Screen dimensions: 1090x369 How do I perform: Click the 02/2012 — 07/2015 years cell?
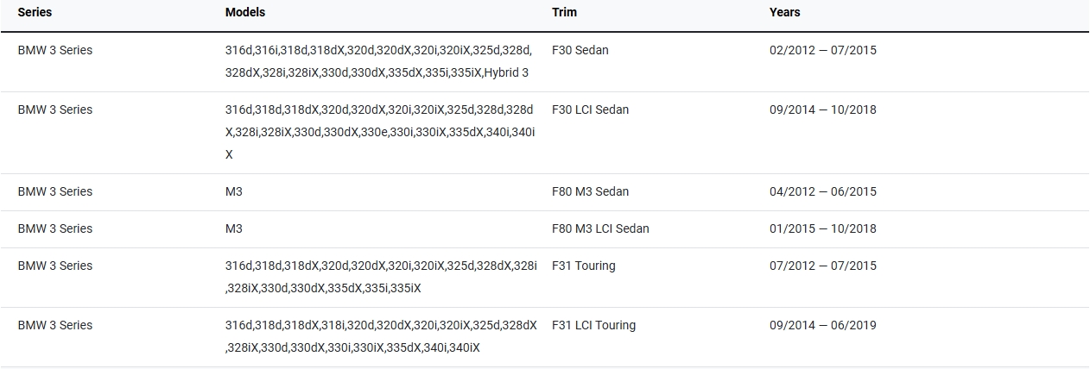pos(823,50)
